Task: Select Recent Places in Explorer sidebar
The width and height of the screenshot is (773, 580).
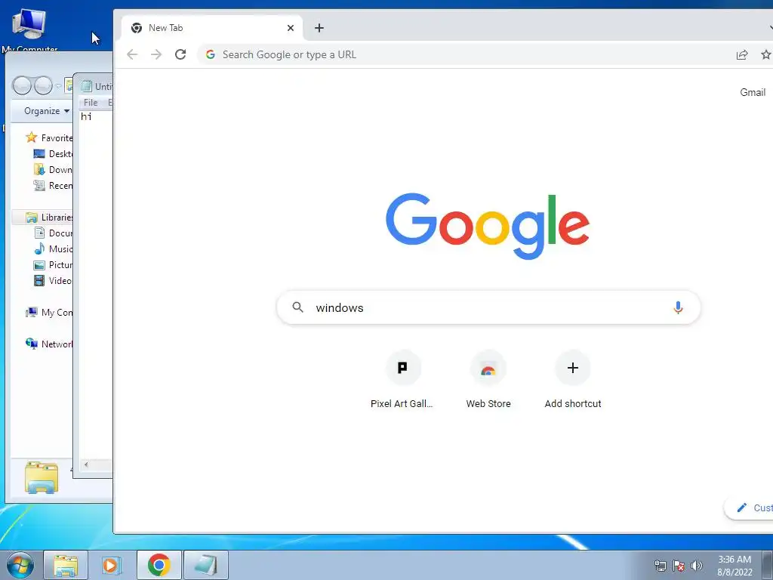Action: (x=53, y=186)
